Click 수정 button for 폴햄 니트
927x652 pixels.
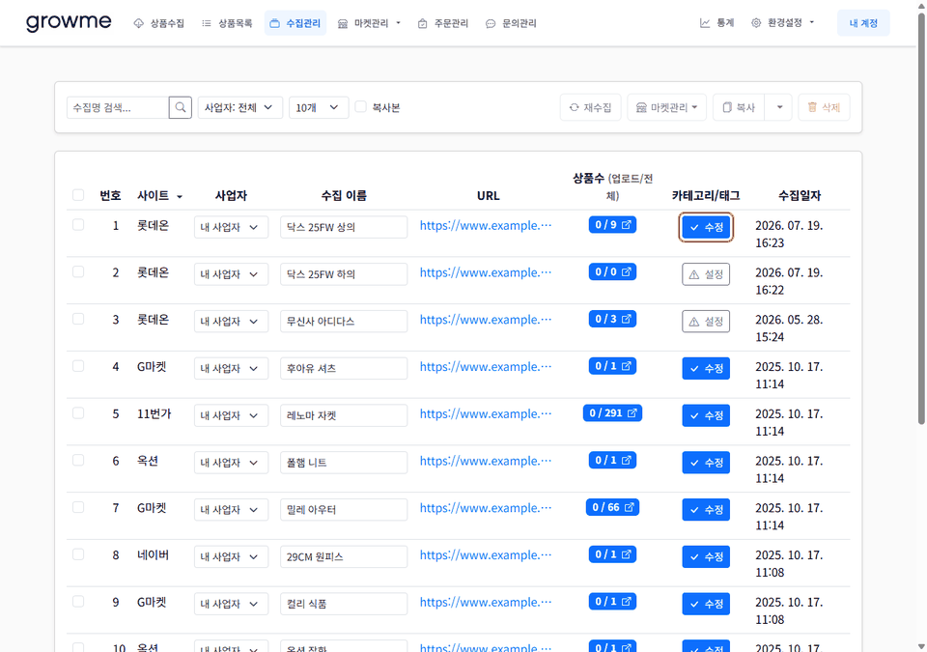click(706, 463)
